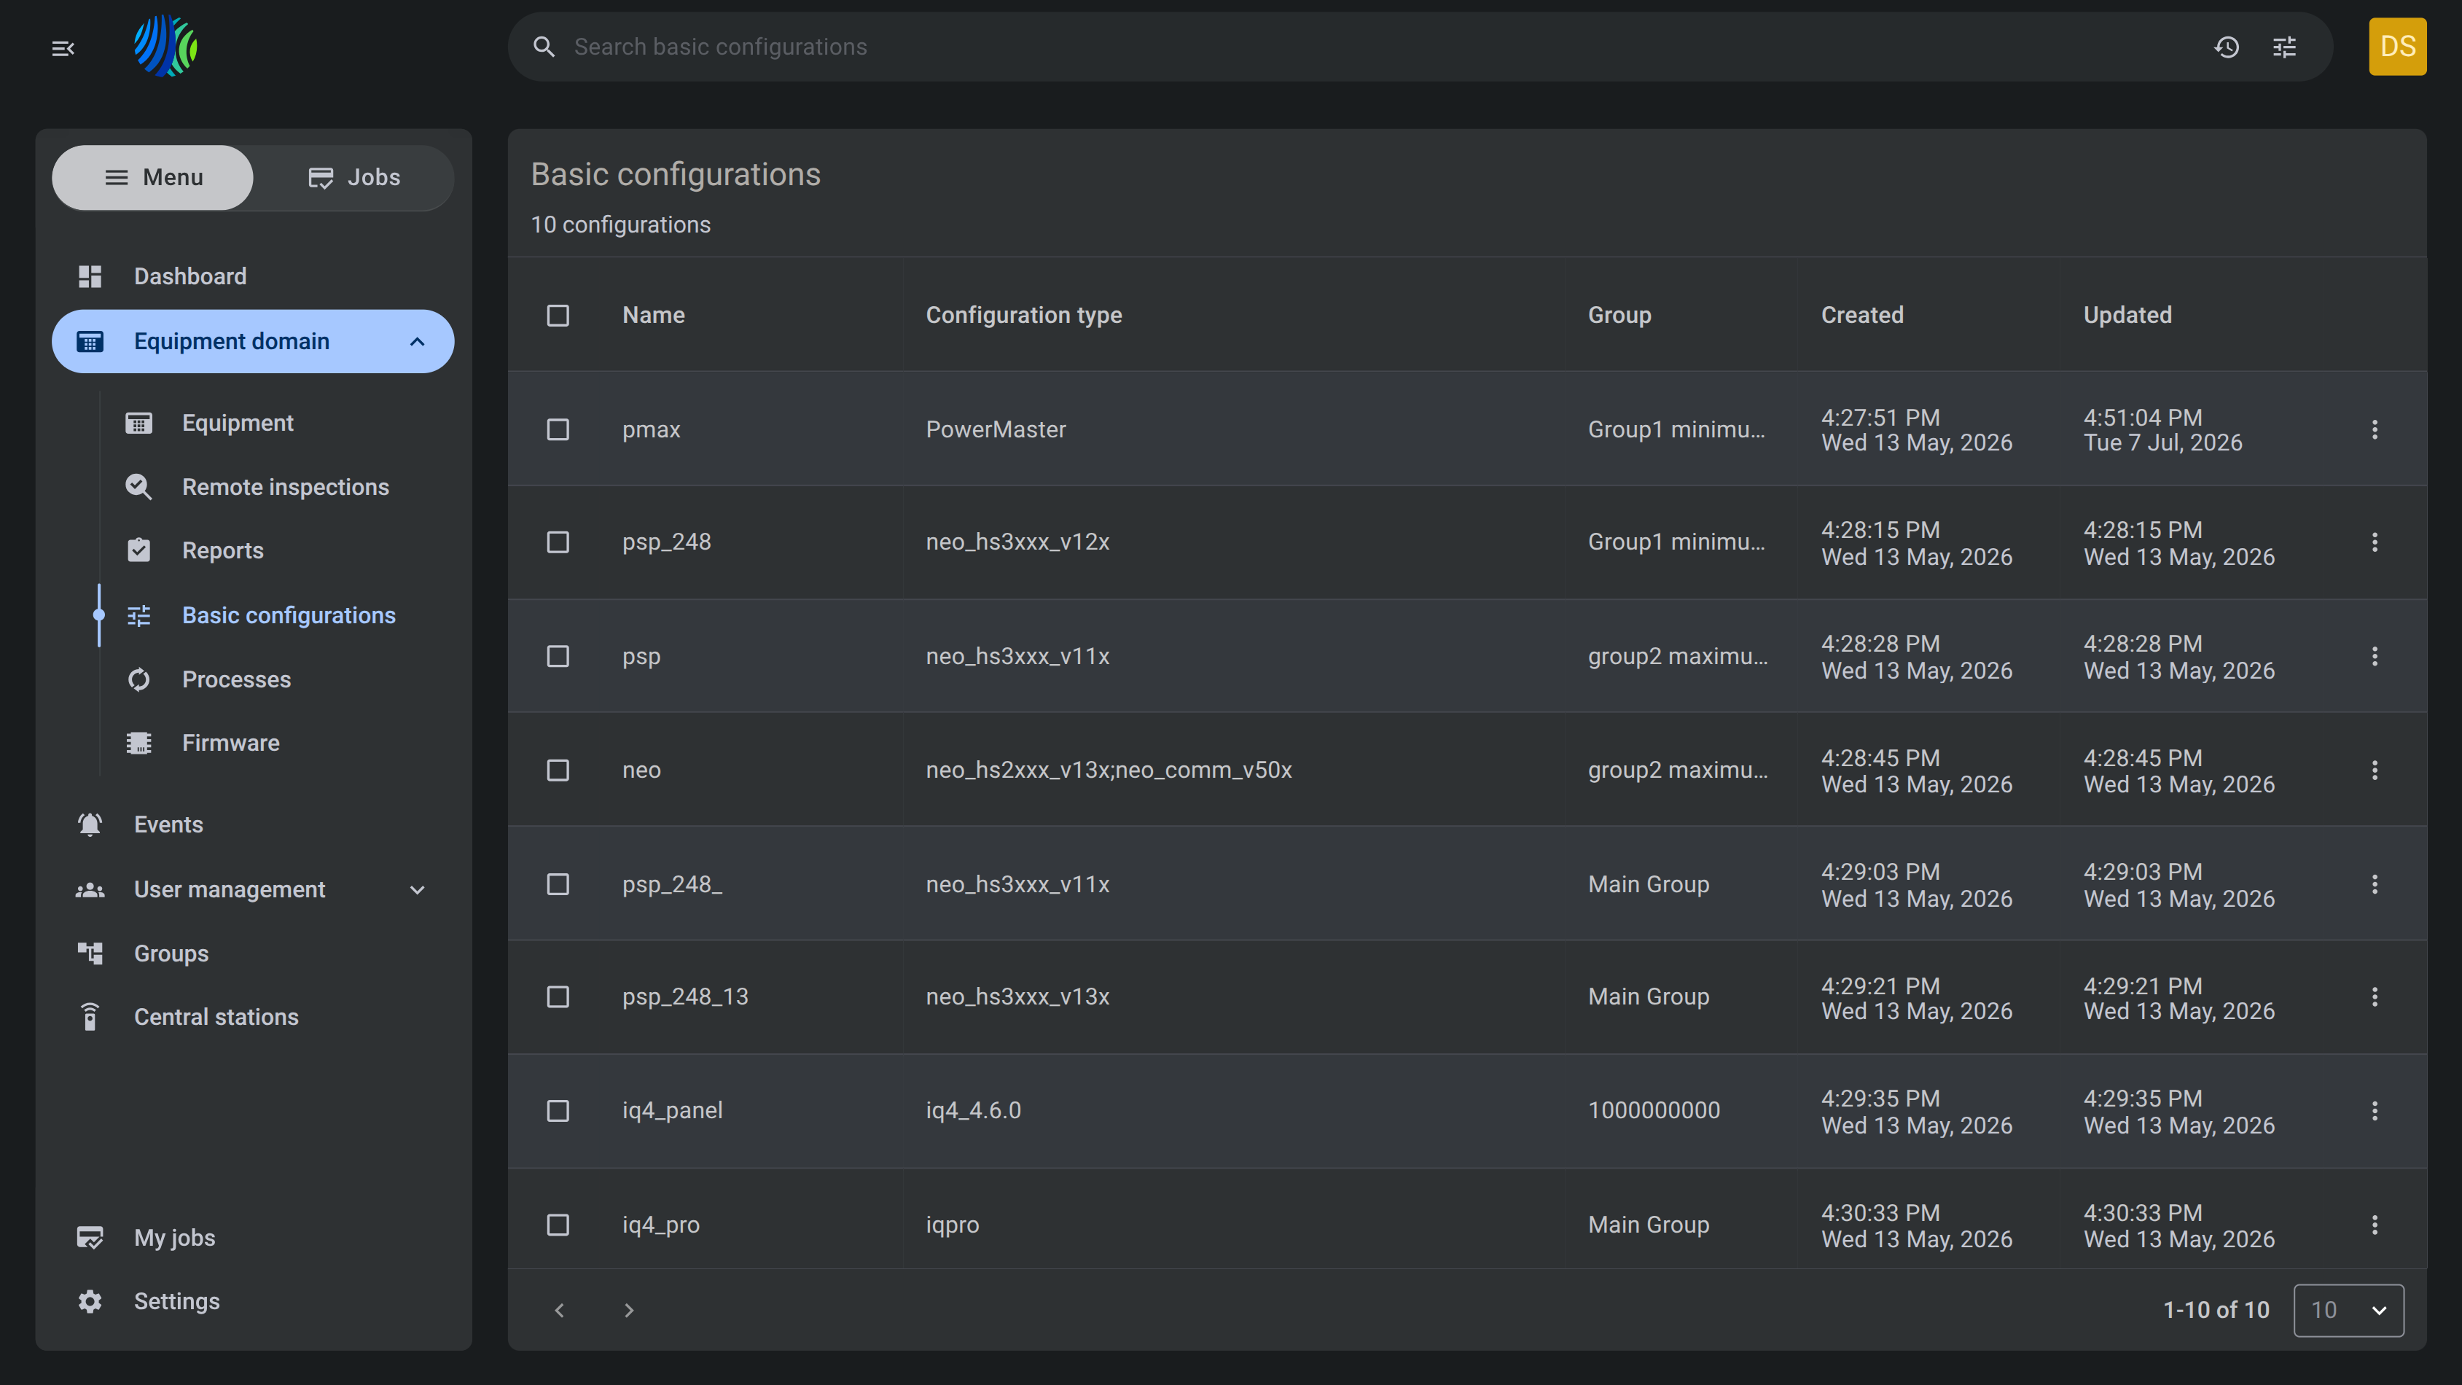Click the iqpro type cell
Image resolution: width=2462 pixels, height=1385 pixels.
[952, 1225]
